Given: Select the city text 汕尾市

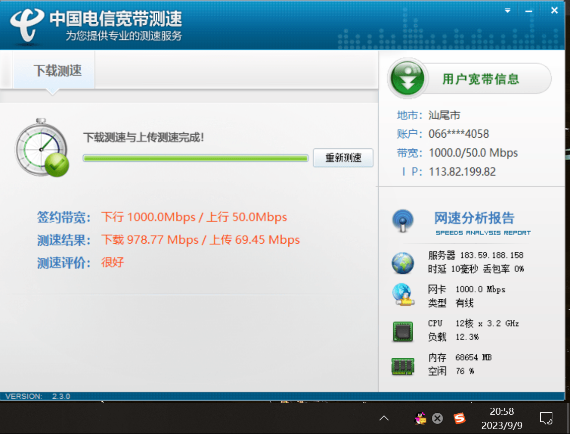Looking at the screenshot, I should (x=444, y=116).
